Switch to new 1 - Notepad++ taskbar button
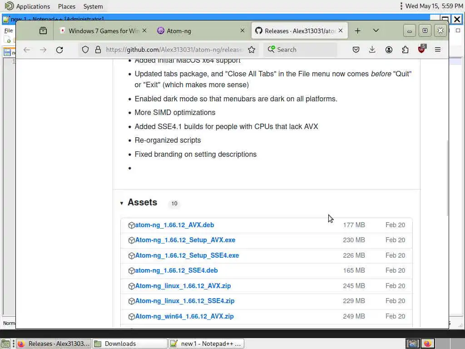Image resolution: width=465 pixels, height=349 pixels. click(207, 344)
